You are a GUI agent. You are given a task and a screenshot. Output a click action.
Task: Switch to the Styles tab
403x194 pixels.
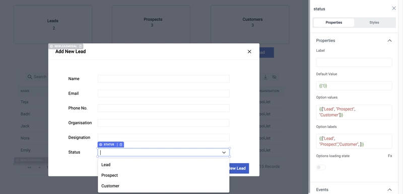coord(374,22)
